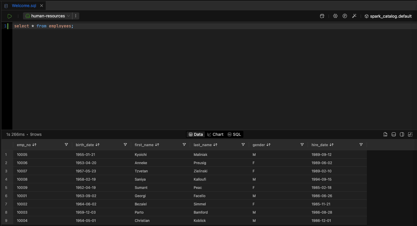Select the emp_no cell 10002
417x226 pixels.
click(42, 204)
